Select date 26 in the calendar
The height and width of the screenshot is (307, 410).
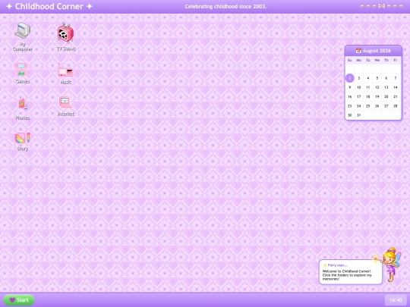coord(377,106)
